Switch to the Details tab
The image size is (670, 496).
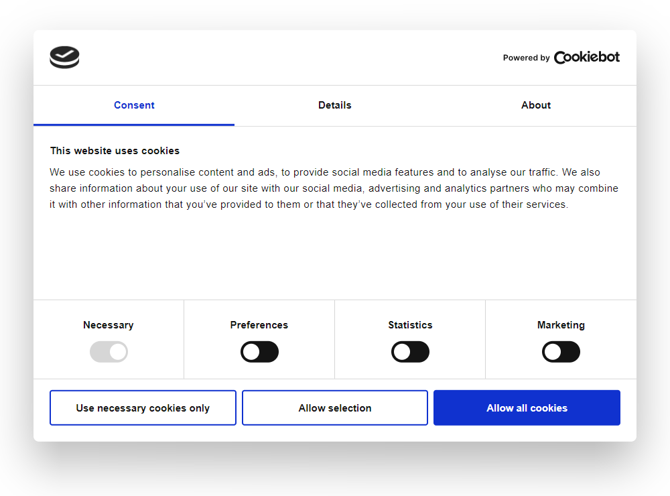pos(335,105)
